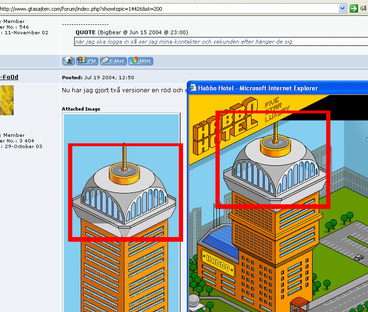Click the '29-October 03' joined date text

[x=23, y=146]
